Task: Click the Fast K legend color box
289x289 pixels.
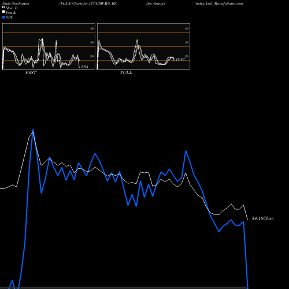Action: point(3,12)
